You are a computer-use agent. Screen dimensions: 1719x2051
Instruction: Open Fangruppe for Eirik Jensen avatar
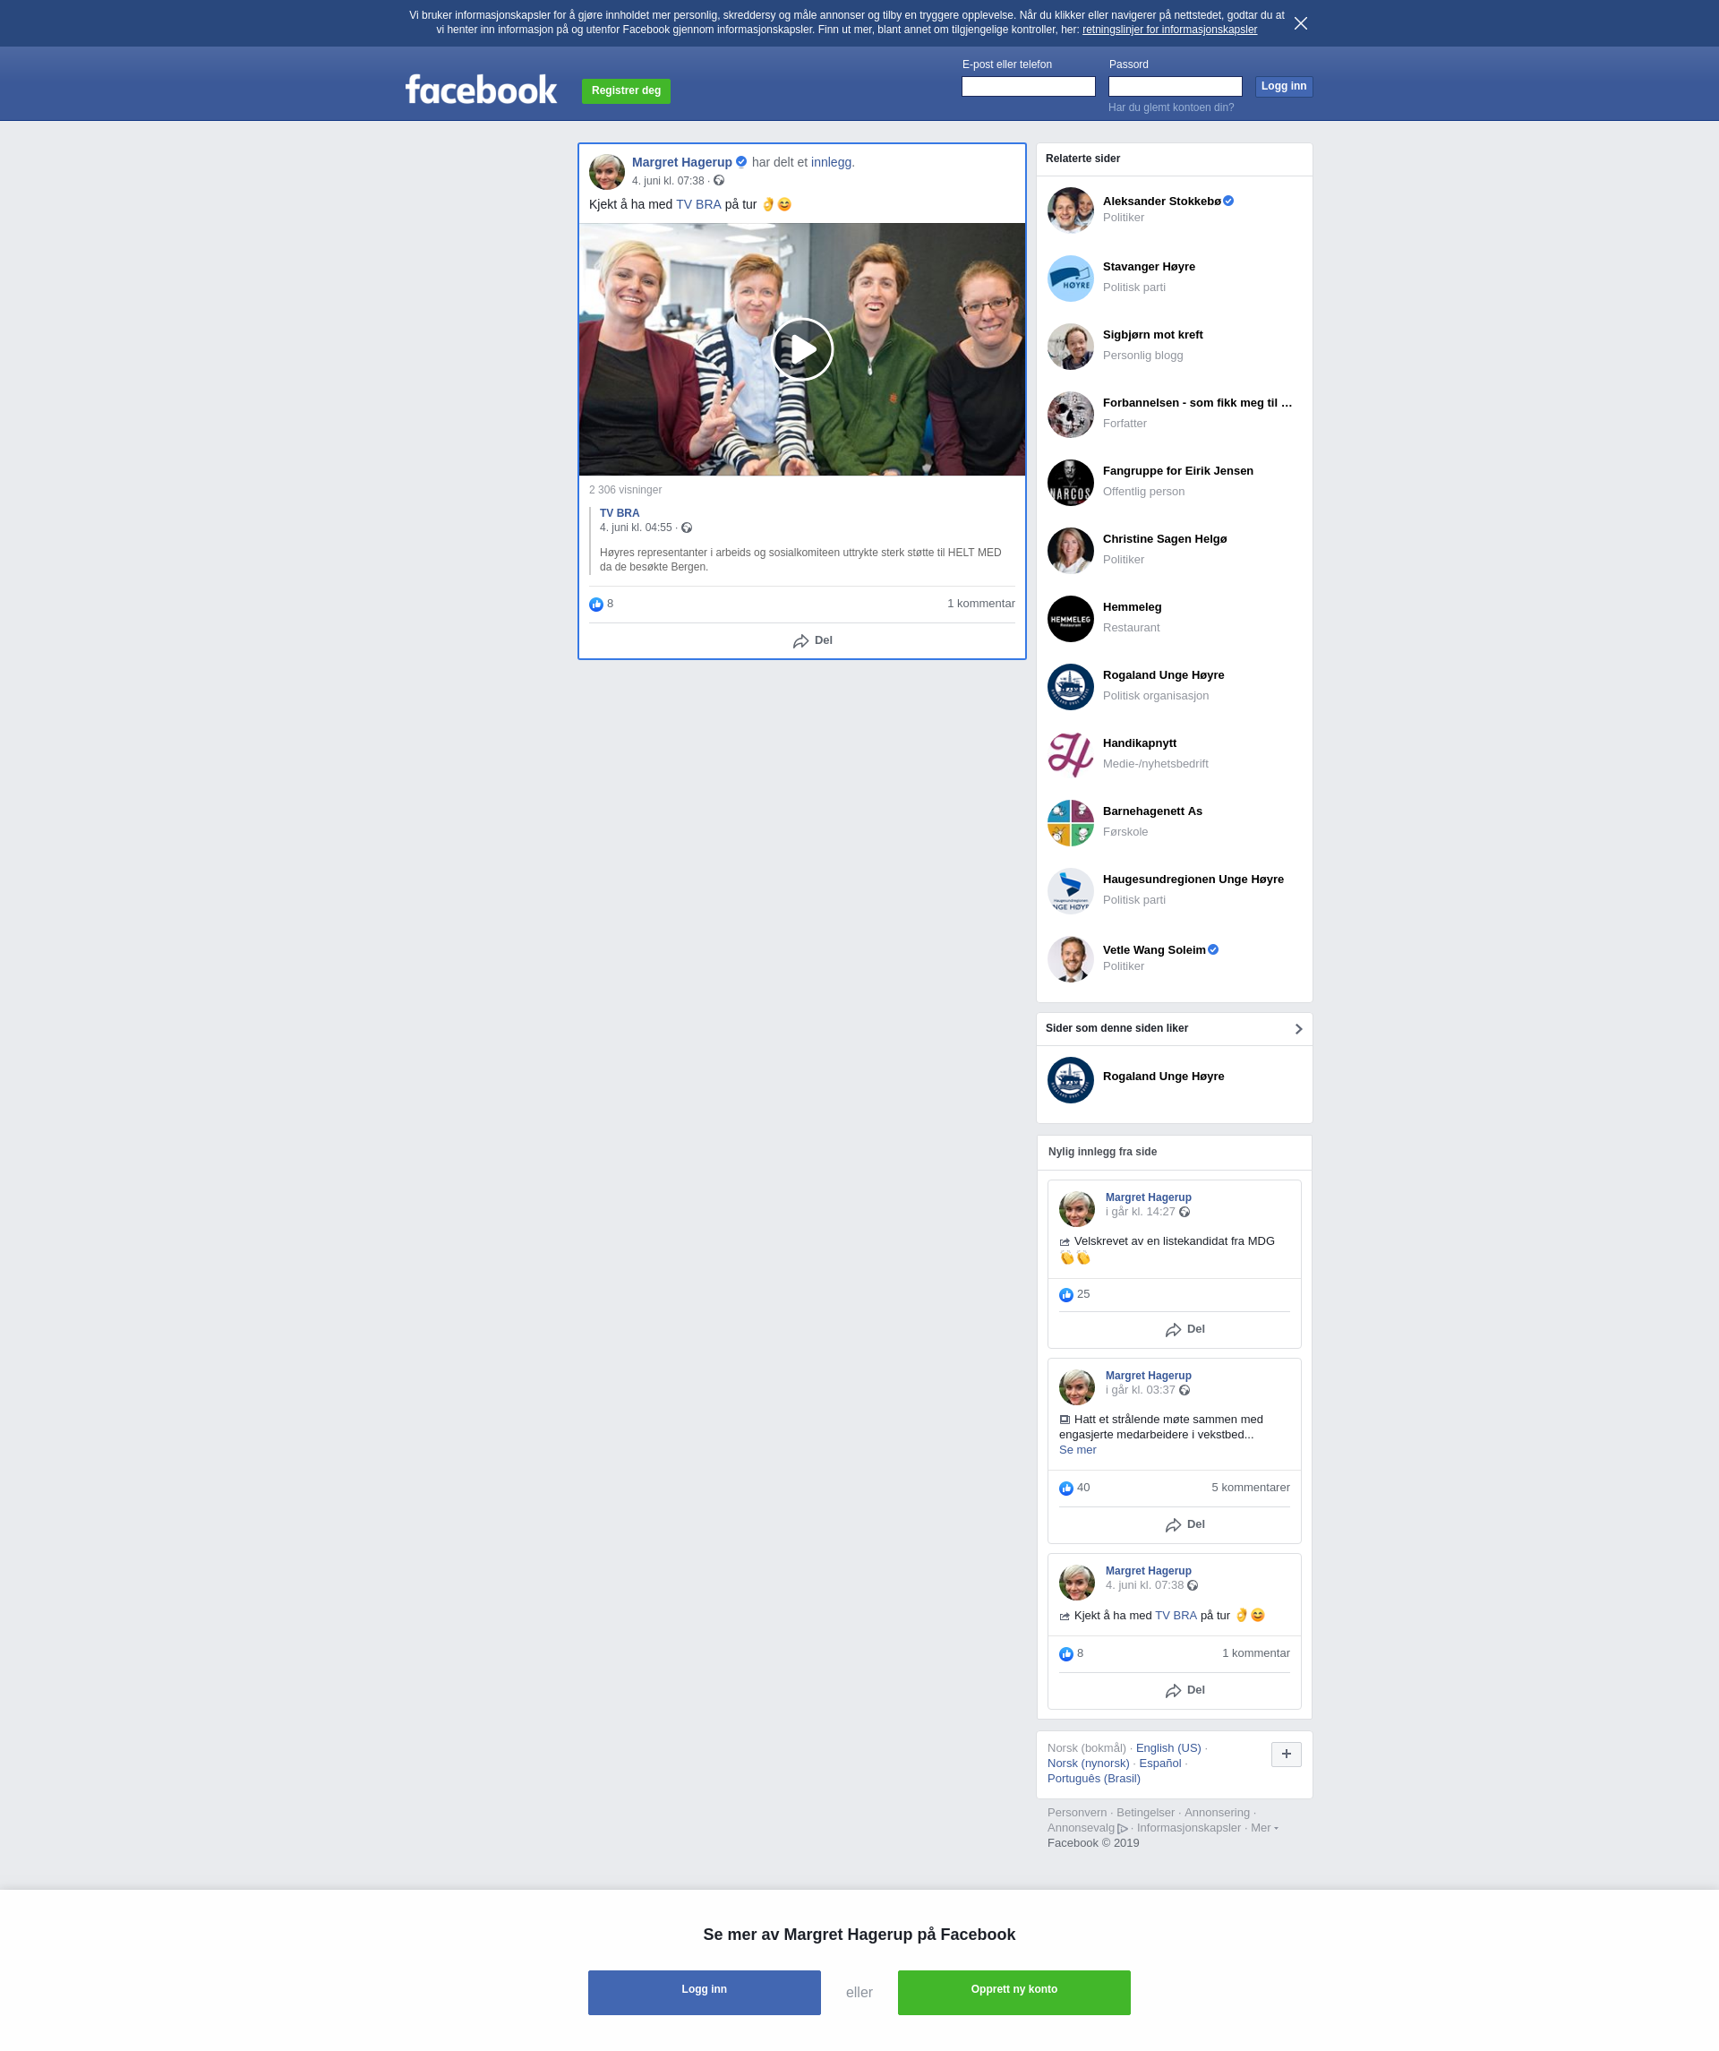tap(1070, 483)
